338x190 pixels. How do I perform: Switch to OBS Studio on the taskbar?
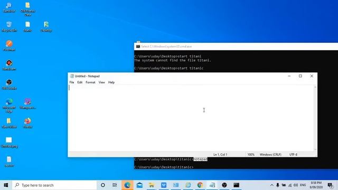(x=224, y=185)
